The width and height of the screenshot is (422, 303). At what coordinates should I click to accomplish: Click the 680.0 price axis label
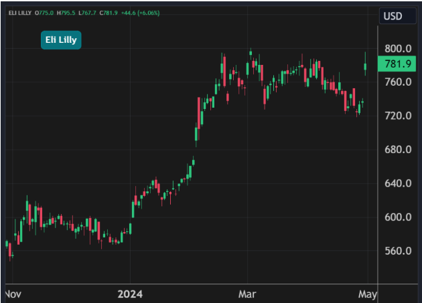[398, 149]
